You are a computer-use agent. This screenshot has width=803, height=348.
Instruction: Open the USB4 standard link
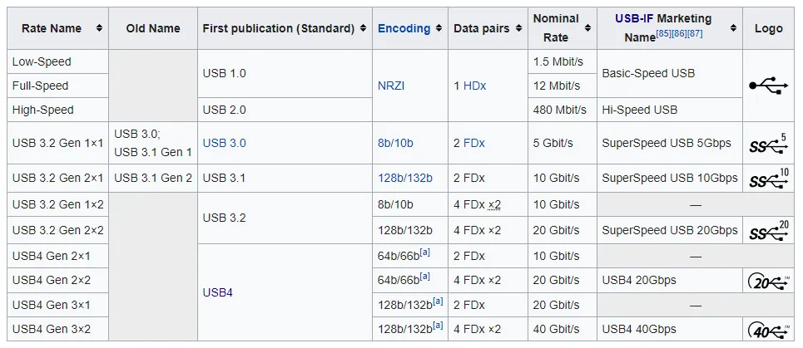coord(219,292)
